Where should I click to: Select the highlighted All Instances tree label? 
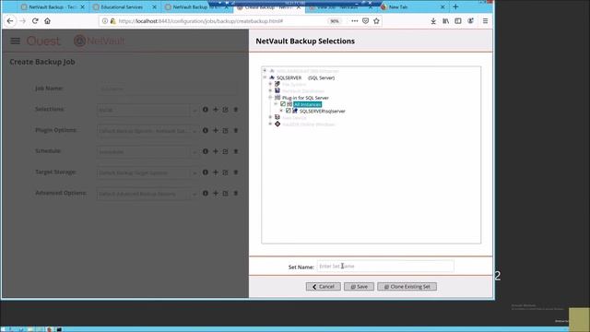[x=307, y=104]
